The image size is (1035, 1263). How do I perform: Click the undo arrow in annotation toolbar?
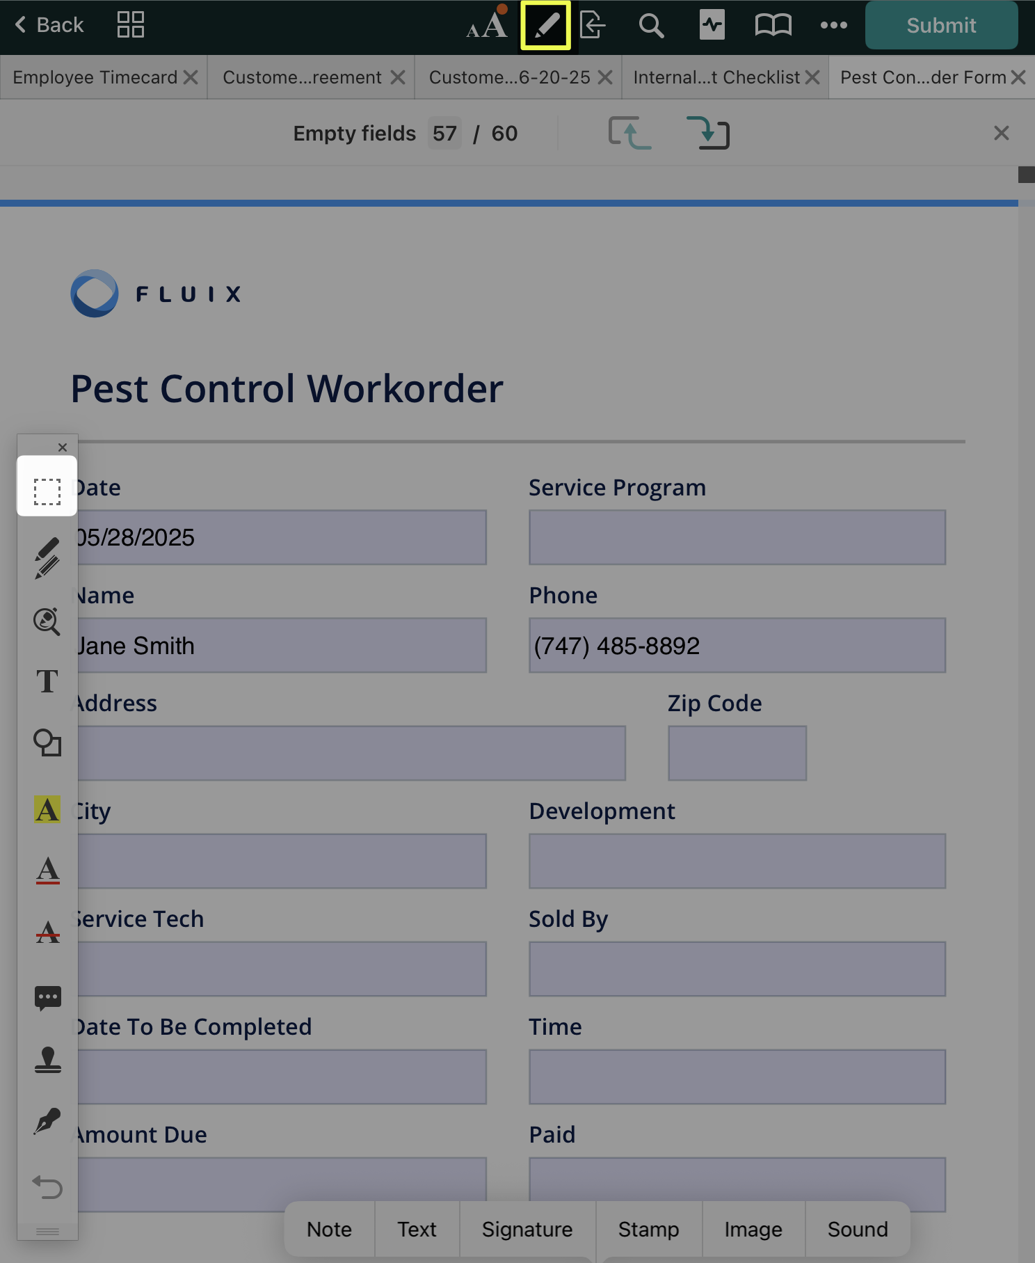point(47,1186)
